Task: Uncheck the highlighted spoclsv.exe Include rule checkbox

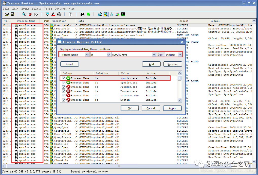Action: [x=64, y=78]
